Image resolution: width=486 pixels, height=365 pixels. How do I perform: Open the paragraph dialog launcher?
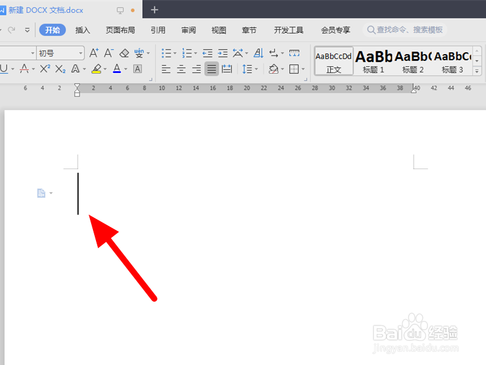click(306, 80)
